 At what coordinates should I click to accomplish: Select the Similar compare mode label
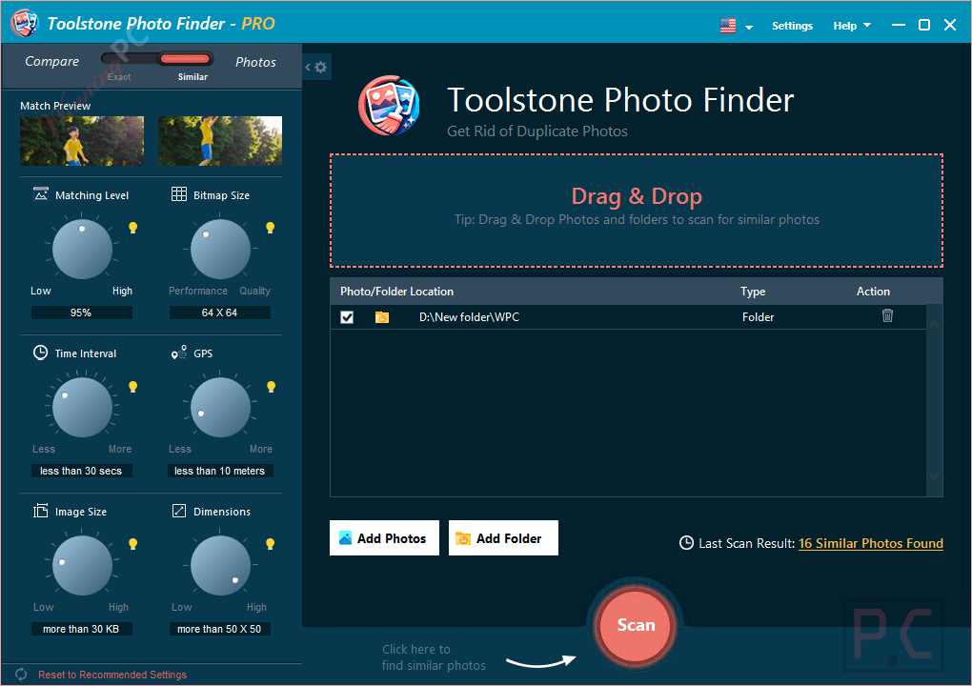click(192, 77)
